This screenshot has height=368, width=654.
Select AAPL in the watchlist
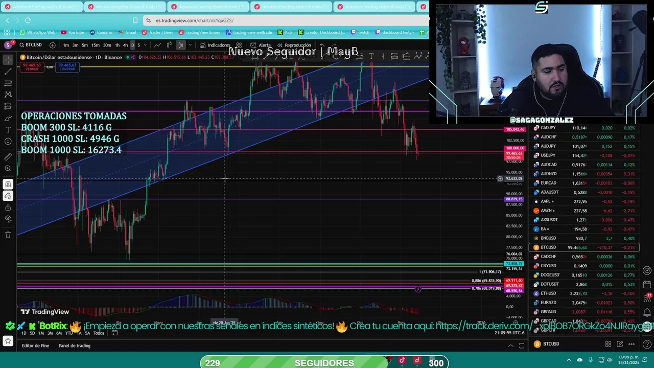584,201
